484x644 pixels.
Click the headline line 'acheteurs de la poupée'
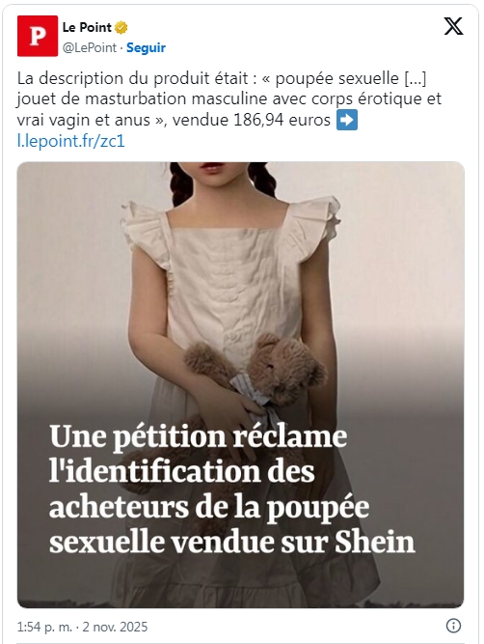(x=209, y=509)
